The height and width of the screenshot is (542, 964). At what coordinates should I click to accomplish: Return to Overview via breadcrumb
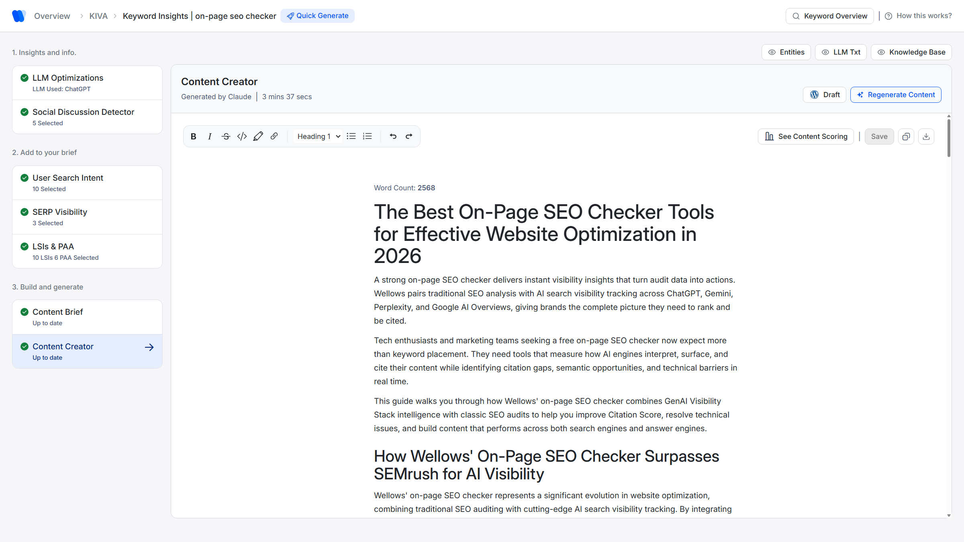point(52,16)
